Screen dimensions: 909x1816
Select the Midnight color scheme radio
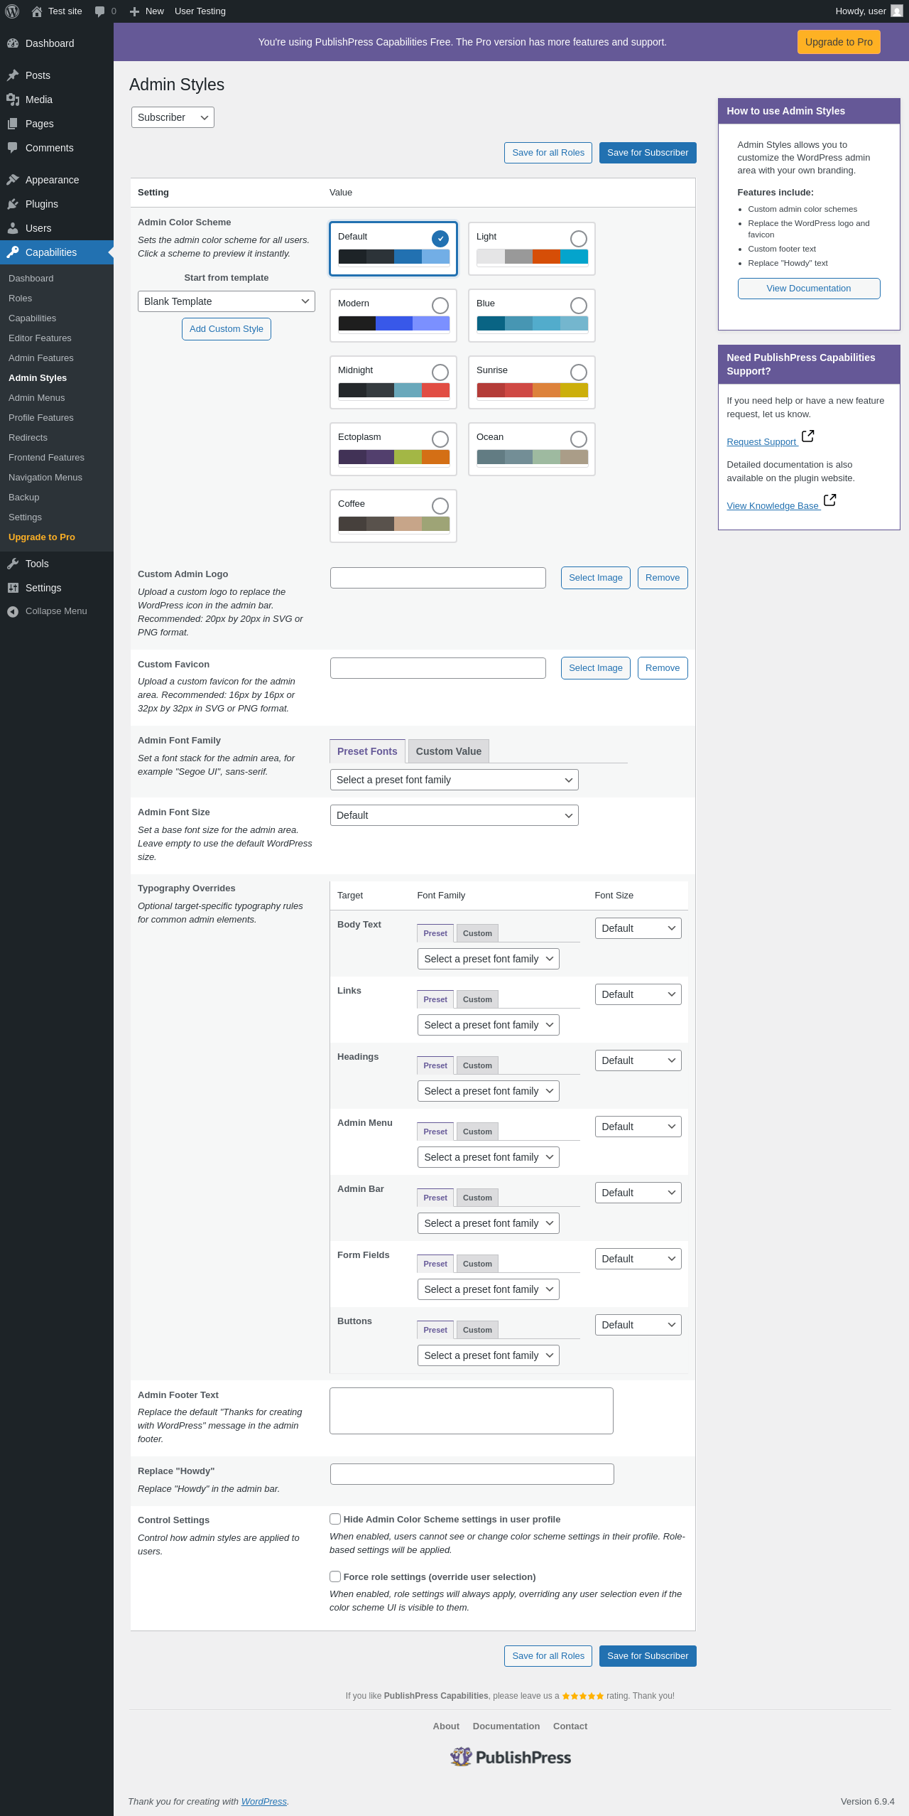click(440, 372)
